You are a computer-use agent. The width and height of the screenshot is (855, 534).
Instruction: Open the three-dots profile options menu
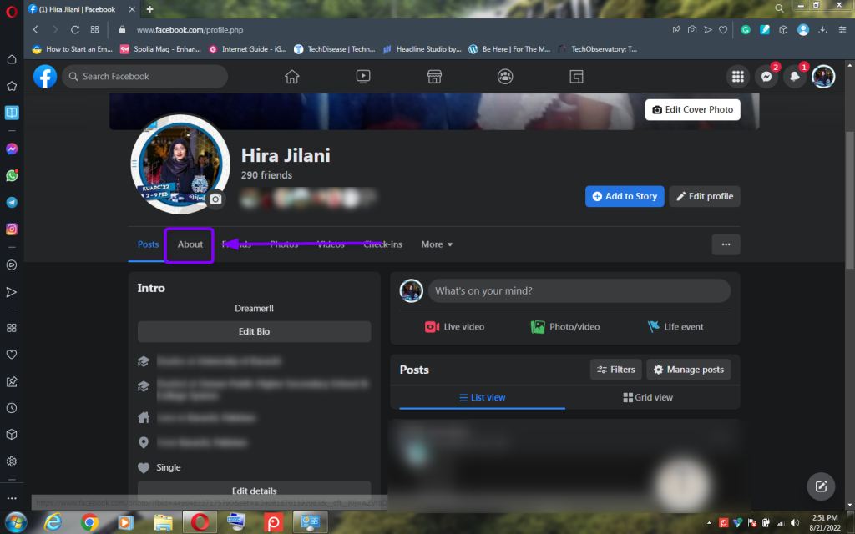click(x=726, y=244)
